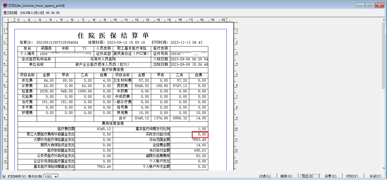
Task: Click the 合计 total amount 8345.12 cell
Action: point(142,118)
